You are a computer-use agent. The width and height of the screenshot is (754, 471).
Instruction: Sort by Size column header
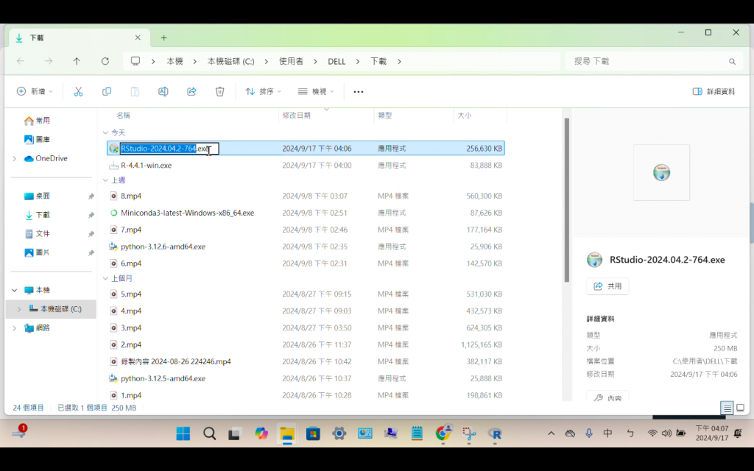click(465, 116)
